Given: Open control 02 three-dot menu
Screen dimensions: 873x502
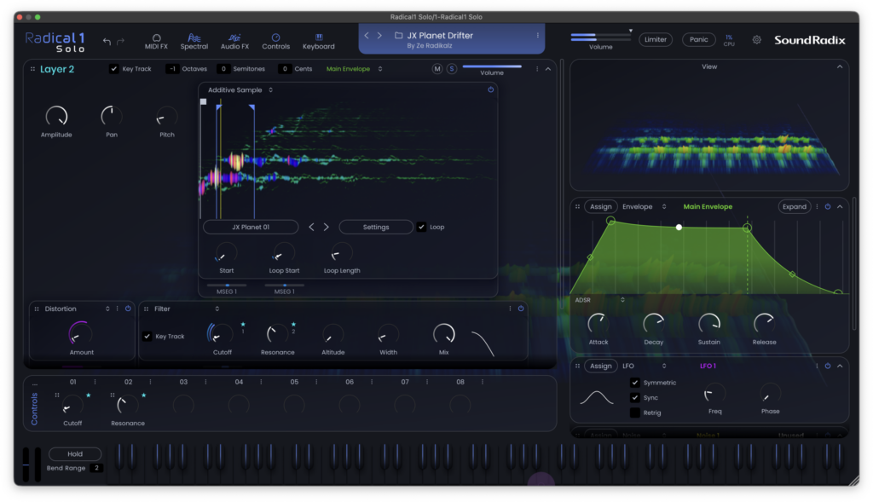Looking at the screenshot, I should (150, 382).
